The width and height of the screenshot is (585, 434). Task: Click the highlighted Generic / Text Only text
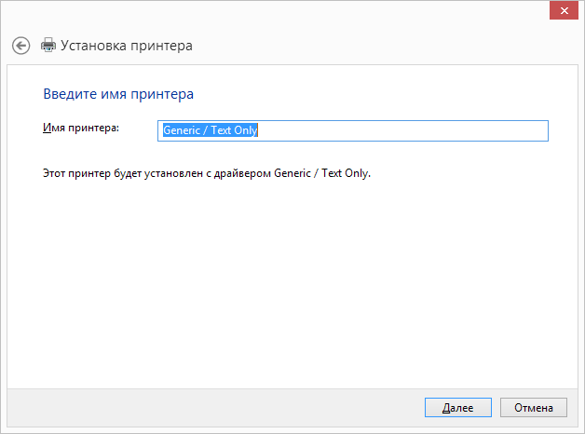(x=210, y=130)
